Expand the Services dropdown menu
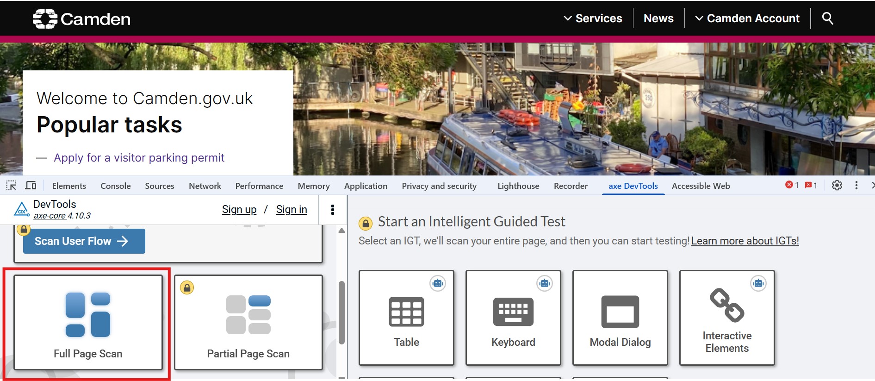875x381 pixels. pyautogui.click(x=593, y=19)
